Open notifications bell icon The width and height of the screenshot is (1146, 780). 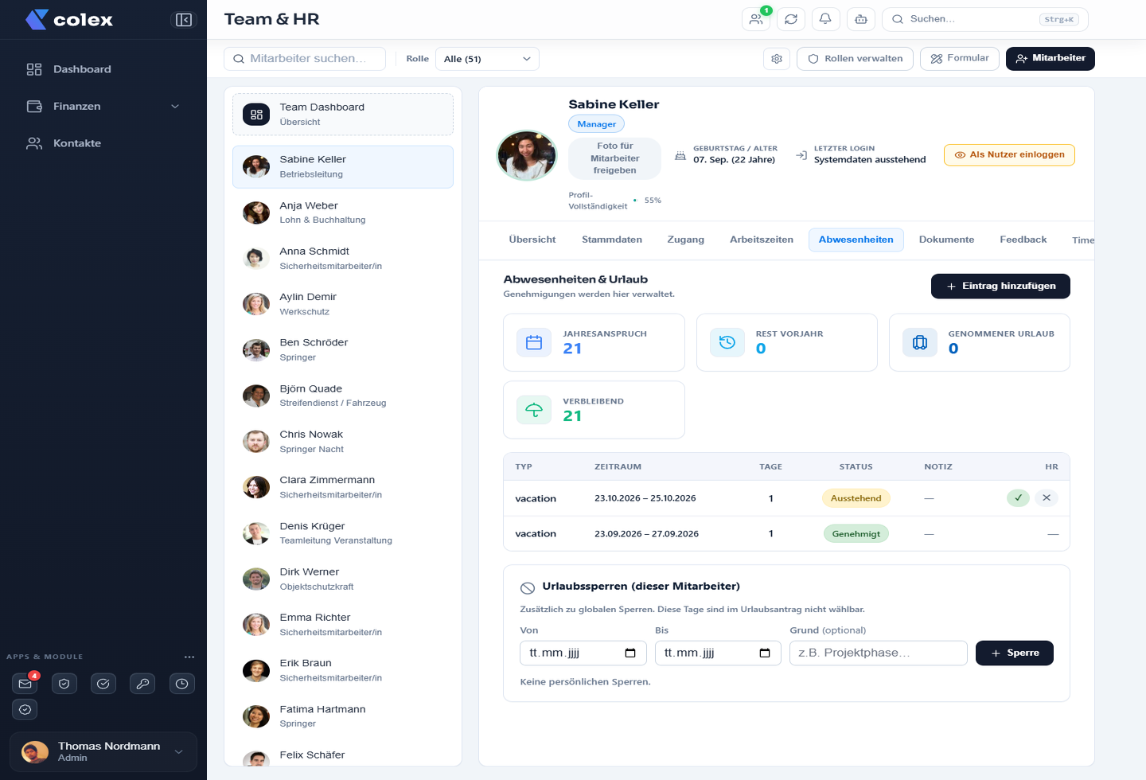point(826,19)
